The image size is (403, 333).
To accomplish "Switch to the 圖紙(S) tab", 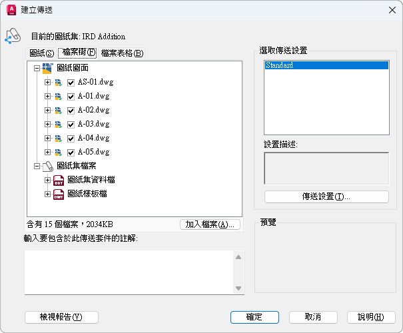I will (x=41, y=53).
